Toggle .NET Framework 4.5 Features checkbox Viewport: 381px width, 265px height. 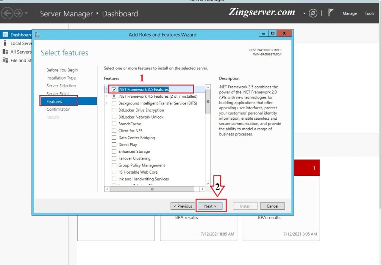coord(114,96)
